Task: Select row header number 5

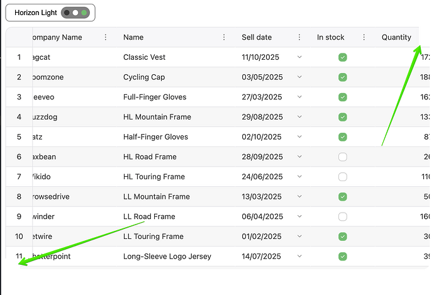Action: (x=19, y=137)
